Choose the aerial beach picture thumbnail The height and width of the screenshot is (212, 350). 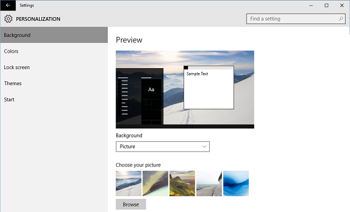[x=155, y=183]
